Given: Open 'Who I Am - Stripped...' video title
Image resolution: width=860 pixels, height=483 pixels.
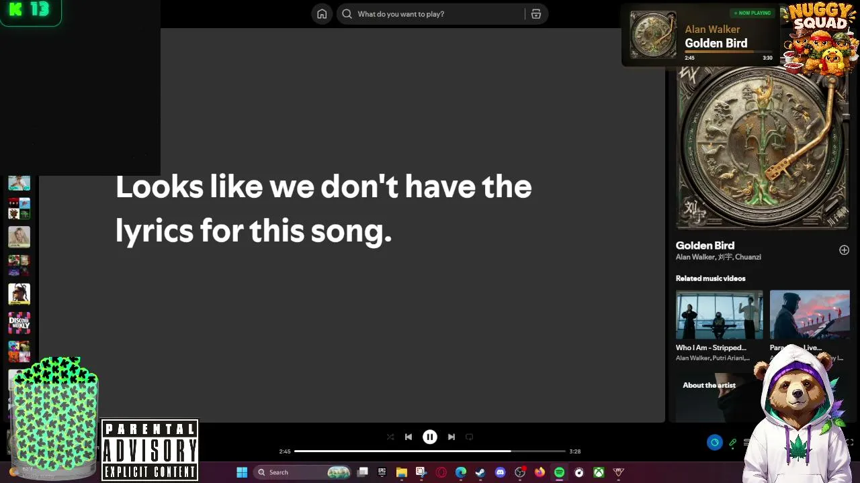Looking at the screenshot, I should click(x=711, y=347).
